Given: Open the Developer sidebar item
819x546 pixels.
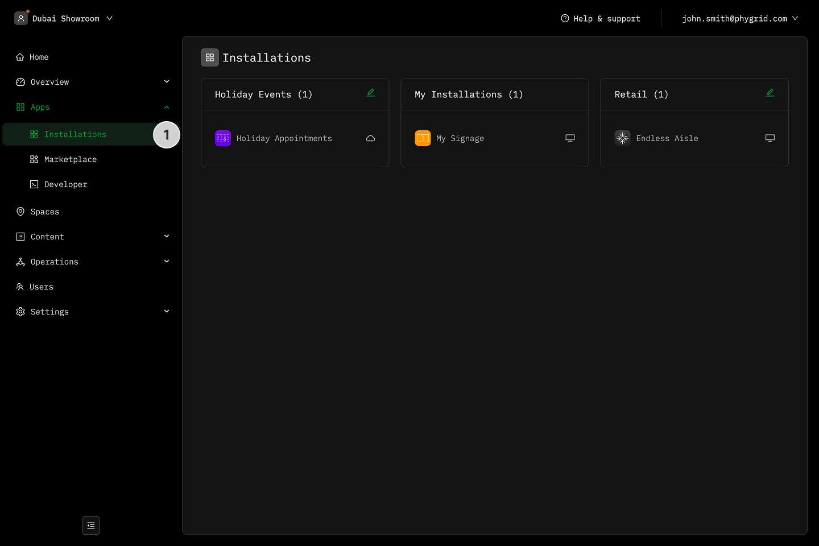Looking at the screenshot, I should click(x=65, y=184).
